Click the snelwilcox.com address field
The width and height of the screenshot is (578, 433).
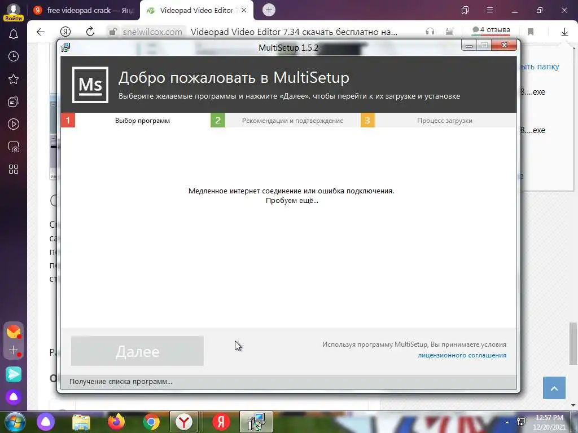point(152,32)
